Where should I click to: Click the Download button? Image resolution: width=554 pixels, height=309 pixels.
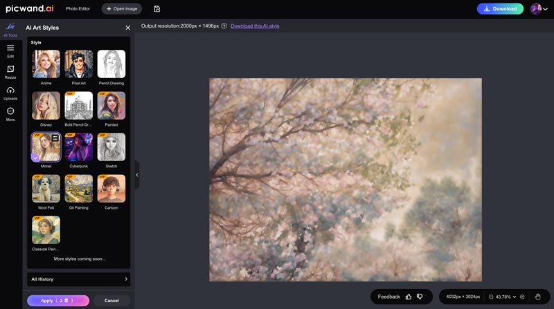tap(500, 9)
